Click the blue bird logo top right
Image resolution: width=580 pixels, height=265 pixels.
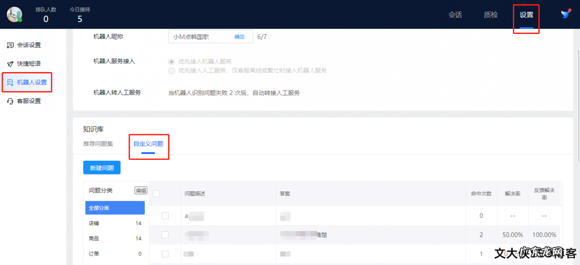(x=565, y=14)
